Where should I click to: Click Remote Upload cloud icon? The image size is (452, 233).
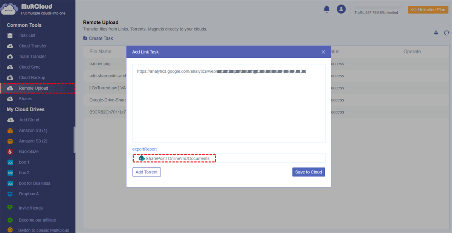[x=10, y=88]
